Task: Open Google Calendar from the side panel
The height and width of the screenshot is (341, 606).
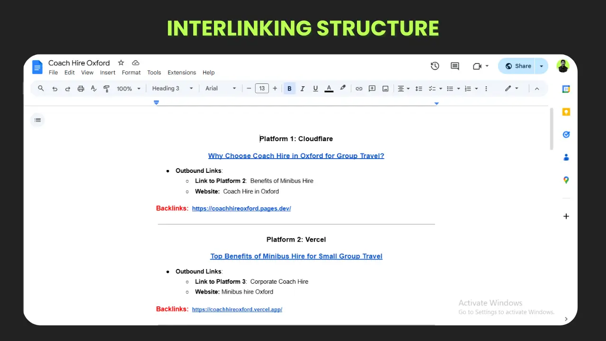Action: tap(566, 89)
